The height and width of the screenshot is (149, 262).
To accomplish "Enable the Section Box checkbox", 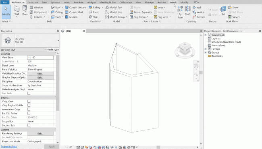I will click(29, 125).
